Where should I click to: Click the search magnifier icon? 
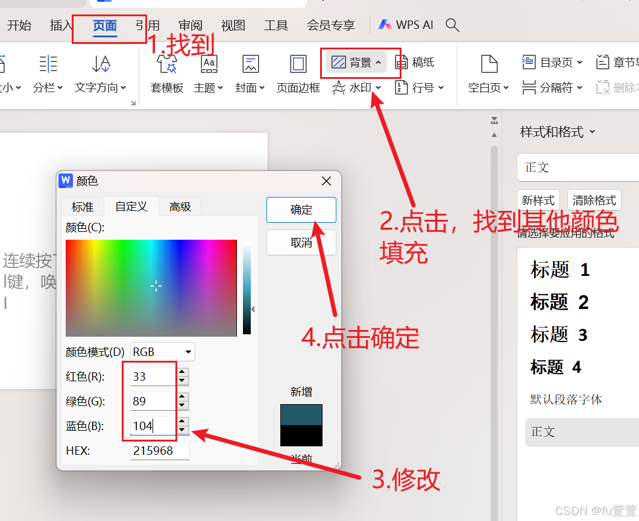pos(452,25)
